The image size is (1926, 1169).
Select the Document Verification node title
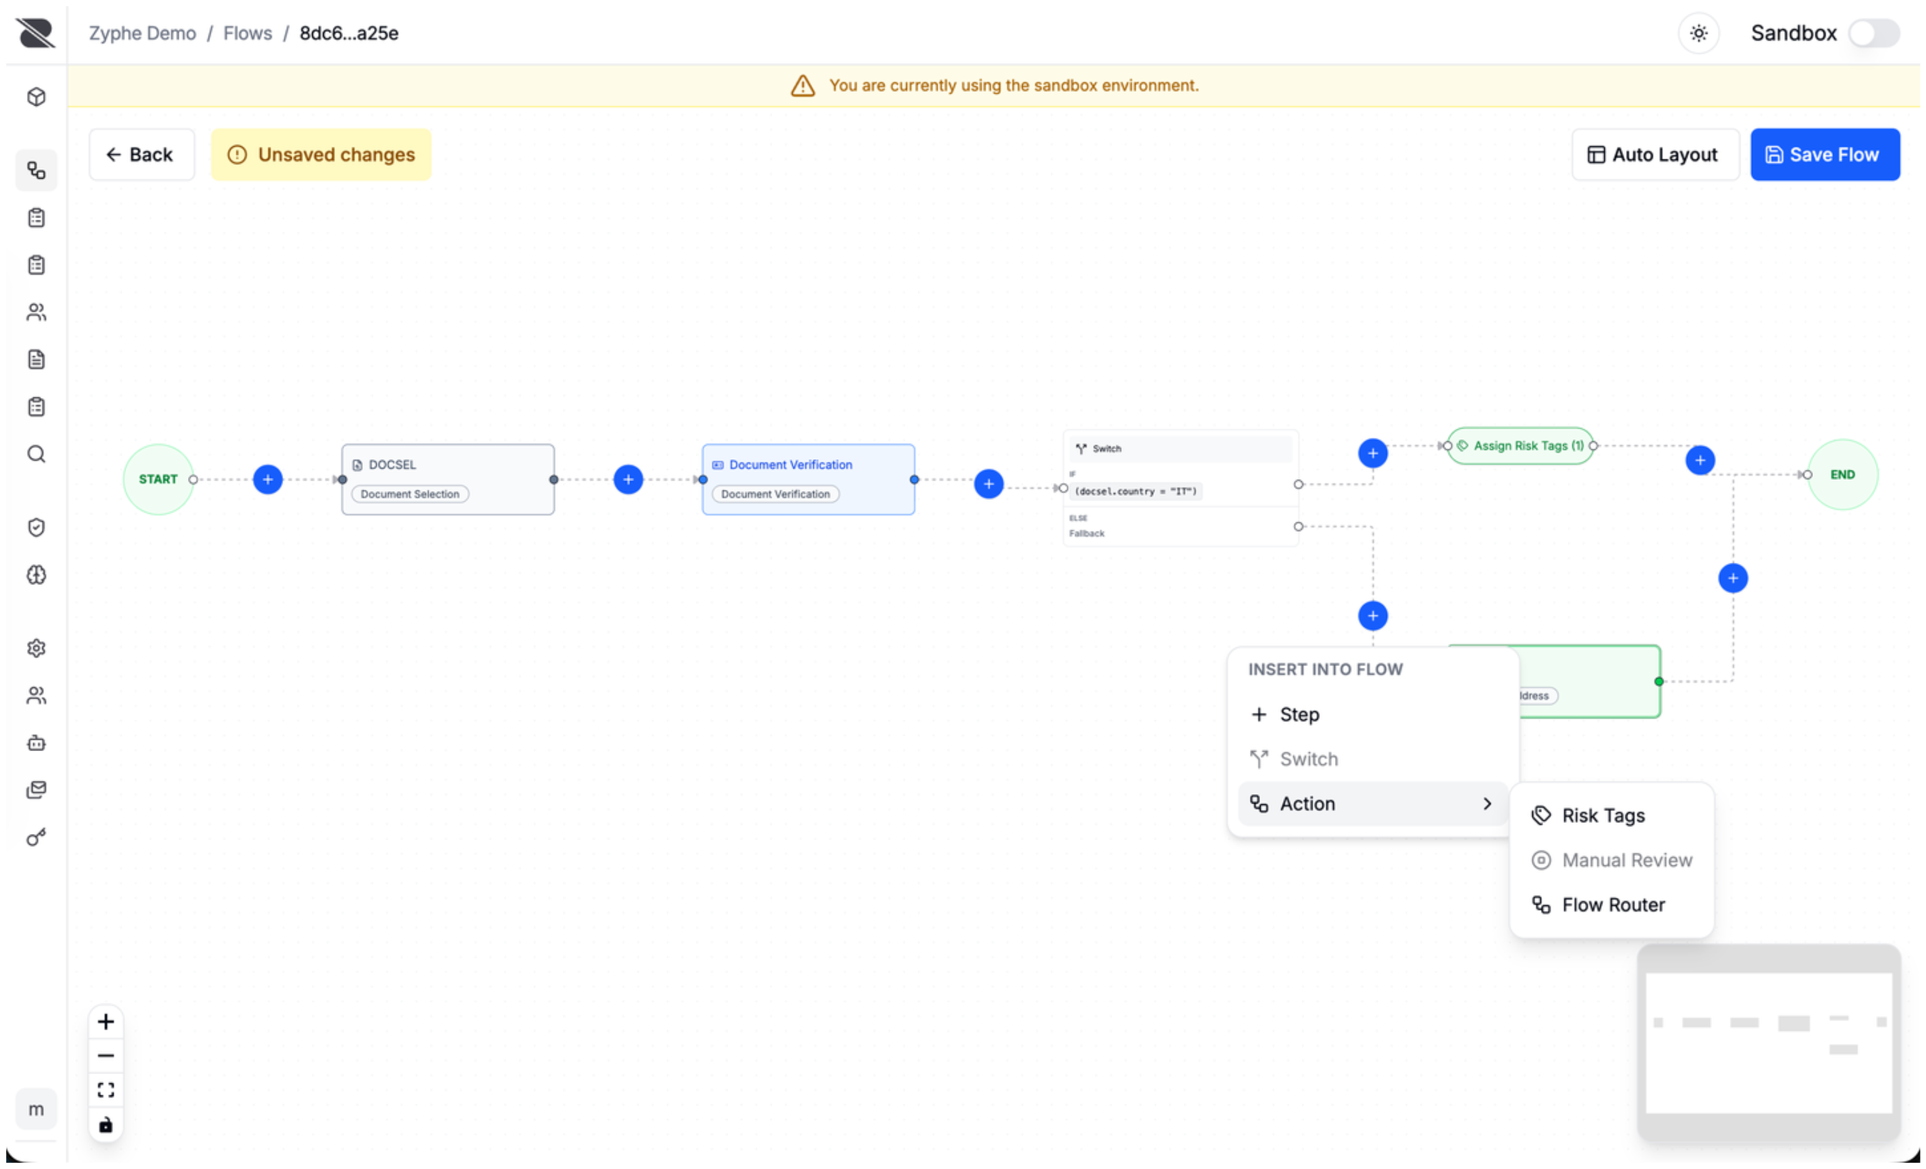(790, 464)
